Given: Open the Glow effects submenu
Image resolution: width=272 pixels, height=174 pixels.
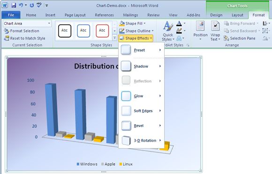Looking at the screenshot, I should 141,96.
